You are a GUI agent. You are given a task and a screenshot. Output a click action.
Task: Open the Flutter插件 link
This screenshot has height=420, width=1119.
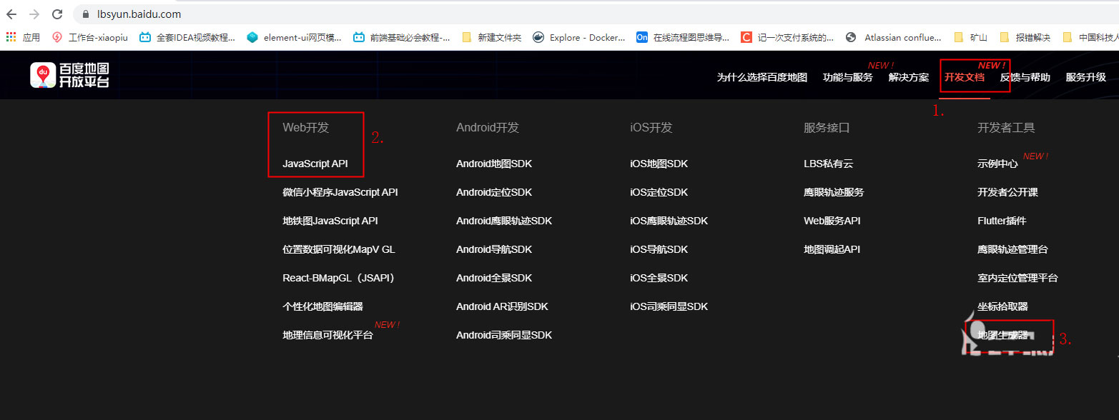point(1002,221)
